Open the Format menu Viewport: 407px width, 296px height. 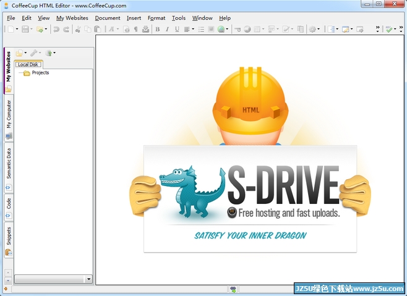coord(156,18)
